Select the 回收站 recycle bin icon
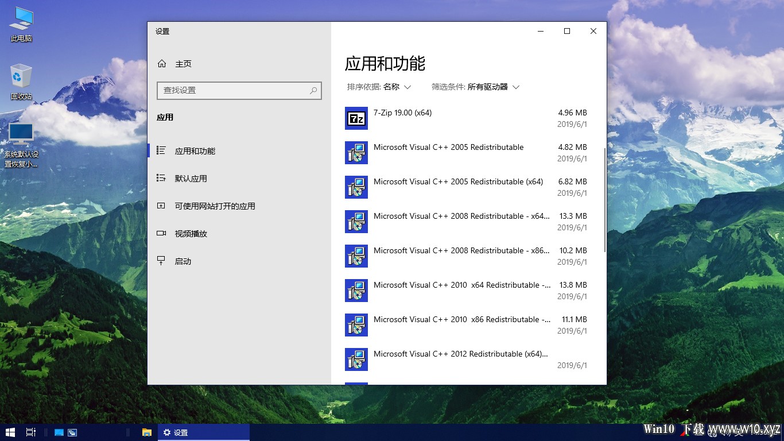This screenshot has height=441, width=784. (x=21, y=82)
